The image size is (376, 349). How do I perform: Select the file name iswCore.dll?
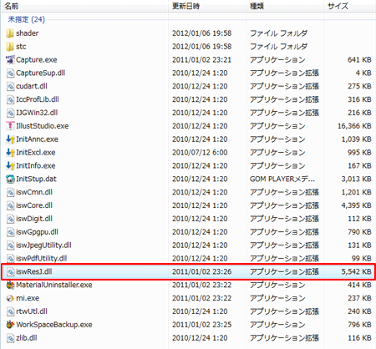pyautogui.click(x=34, y=205)
